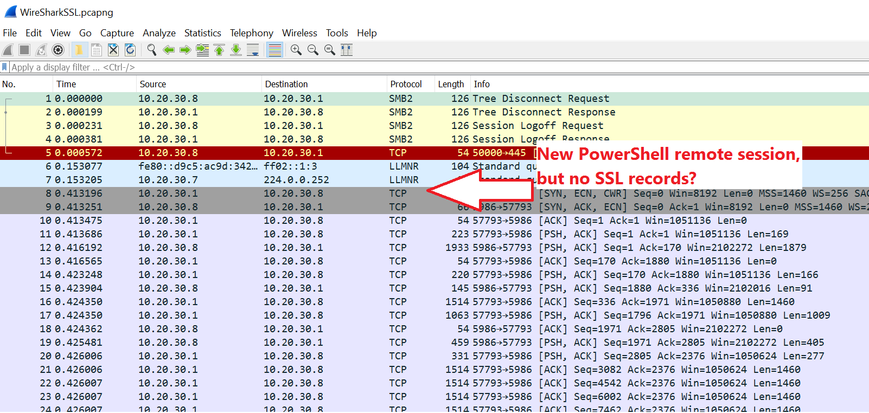Click the WireSharkSSL.pcapng title bar icon
This screenshot has width=869, height=413.
click(x=10, y=12)
